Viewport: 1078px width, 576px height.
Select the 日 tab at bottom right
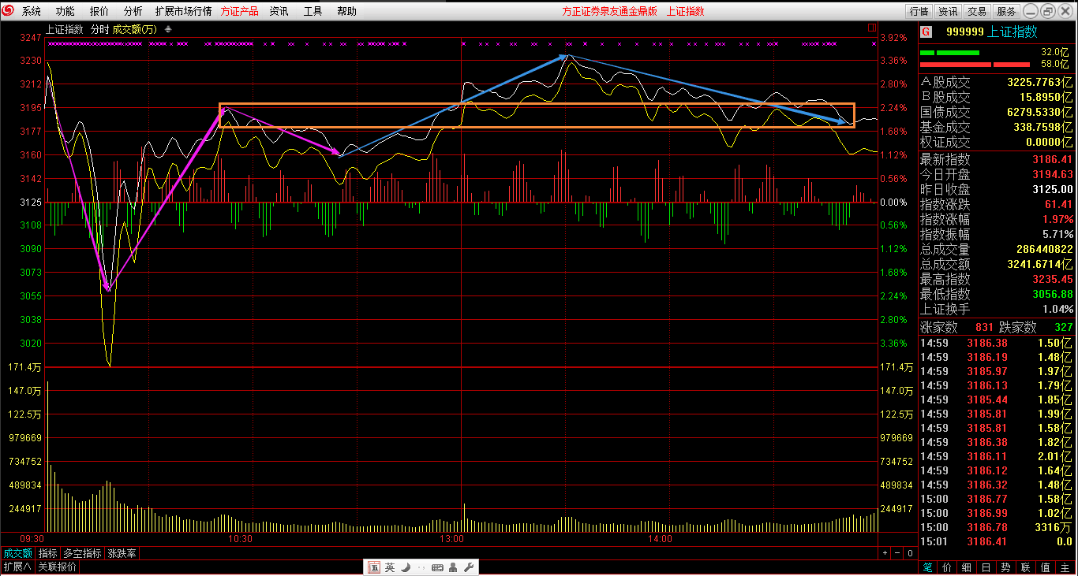click(986, 567)
